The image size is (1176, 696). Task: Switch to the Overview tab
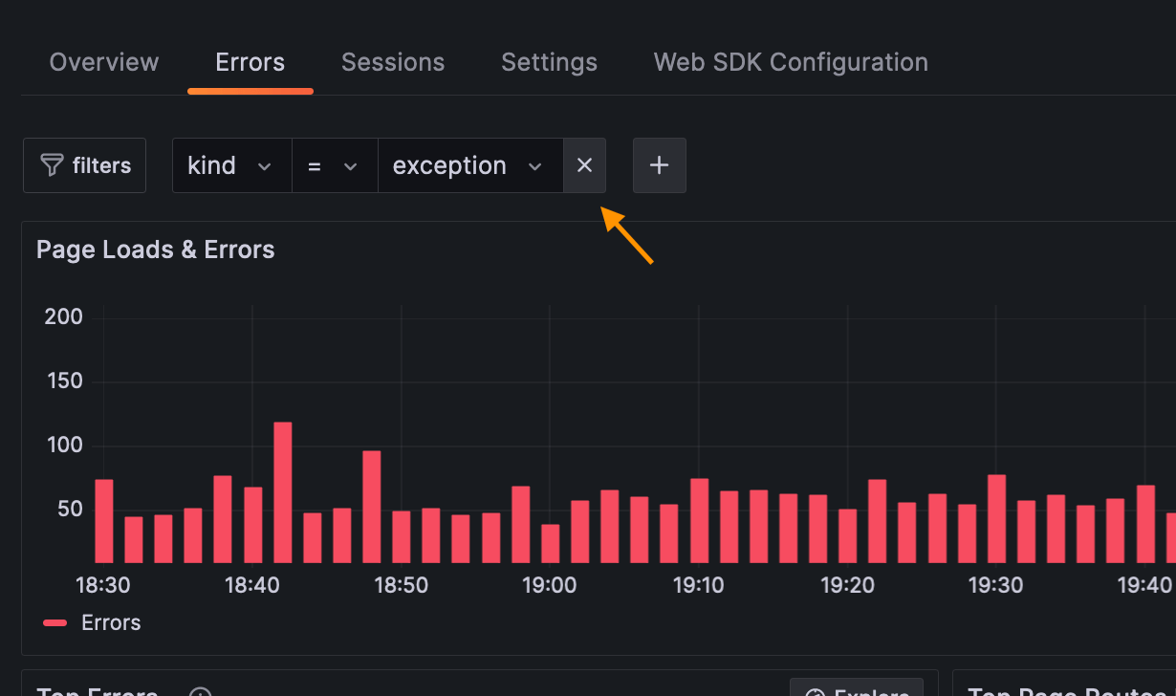pyautogui.click(x=104, y=62)
